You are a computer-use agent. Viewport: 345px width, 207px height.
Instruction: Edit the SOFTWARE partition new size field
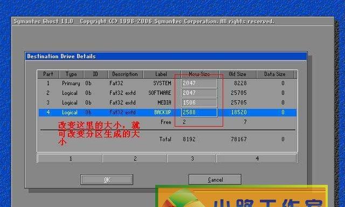point(199,93)
